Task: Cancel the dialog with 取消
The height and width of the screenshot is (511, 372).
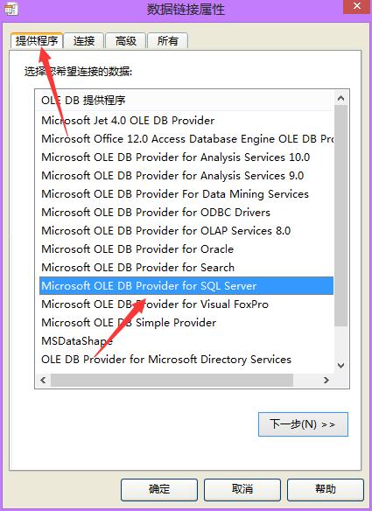Action: pos(242,489)
